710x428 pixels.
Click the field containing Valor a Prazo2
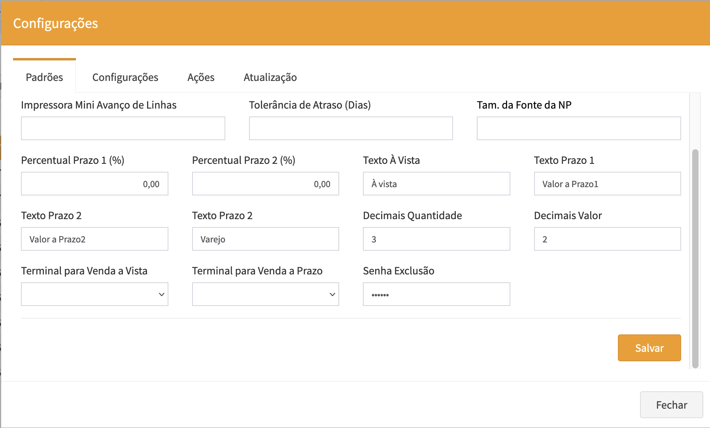click(94, 239)
